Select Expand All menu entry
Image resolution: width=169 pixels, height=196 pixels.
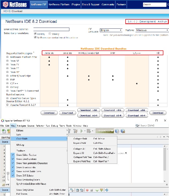pos(92,153)
